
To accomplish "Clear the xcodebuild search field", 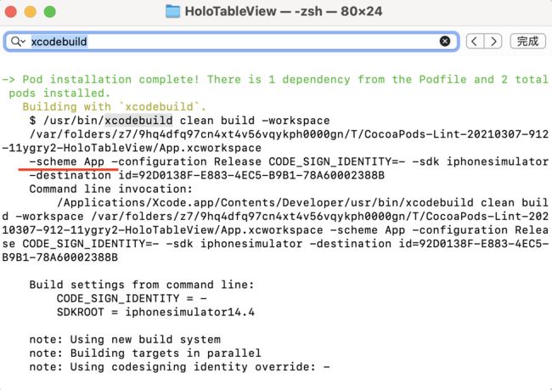I will (x=445, y=42).
